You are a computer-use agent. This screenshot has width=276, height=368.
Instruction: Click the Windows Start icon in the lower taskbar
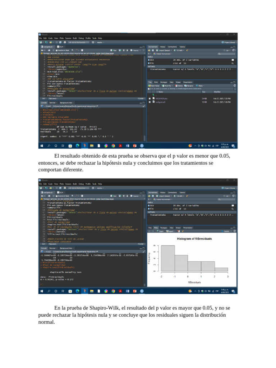click(x=42, y=291)
